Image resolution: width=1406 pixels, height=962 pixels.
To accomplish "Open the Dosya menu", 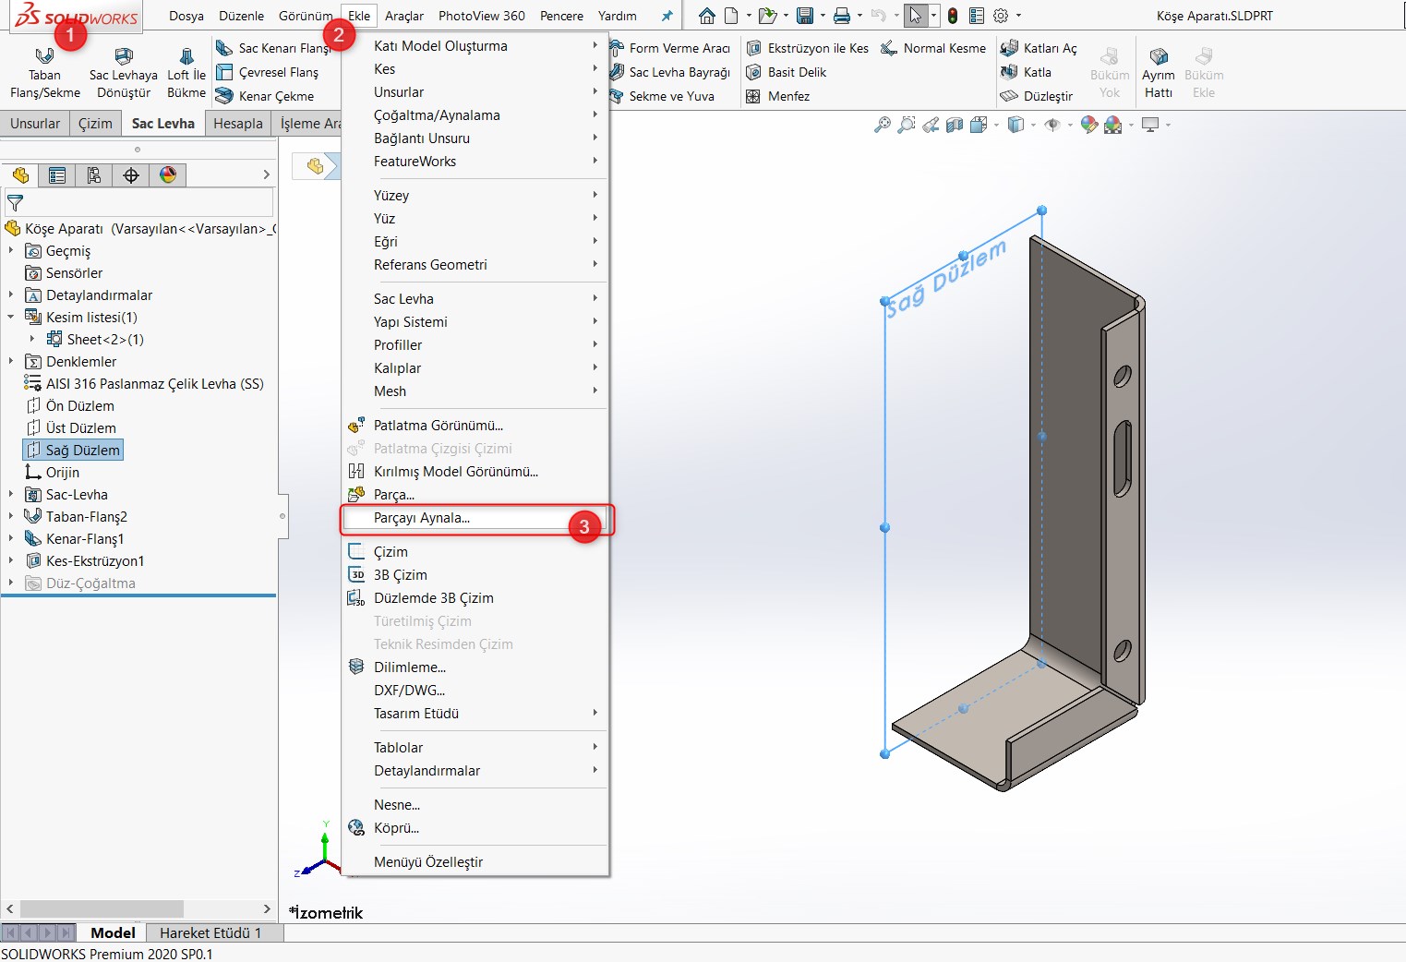I will [x=186, y=16].
